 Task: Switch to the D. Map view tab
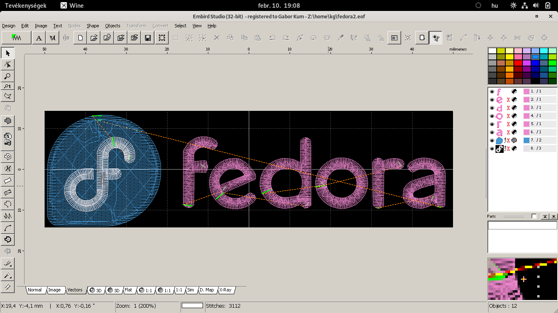click(207, 290)
